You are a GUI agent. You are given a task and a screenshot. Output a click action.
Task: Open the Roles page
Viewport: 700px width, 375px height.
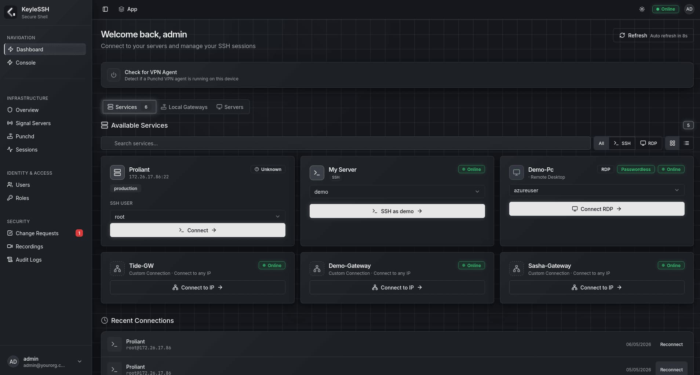click(45, 198)
